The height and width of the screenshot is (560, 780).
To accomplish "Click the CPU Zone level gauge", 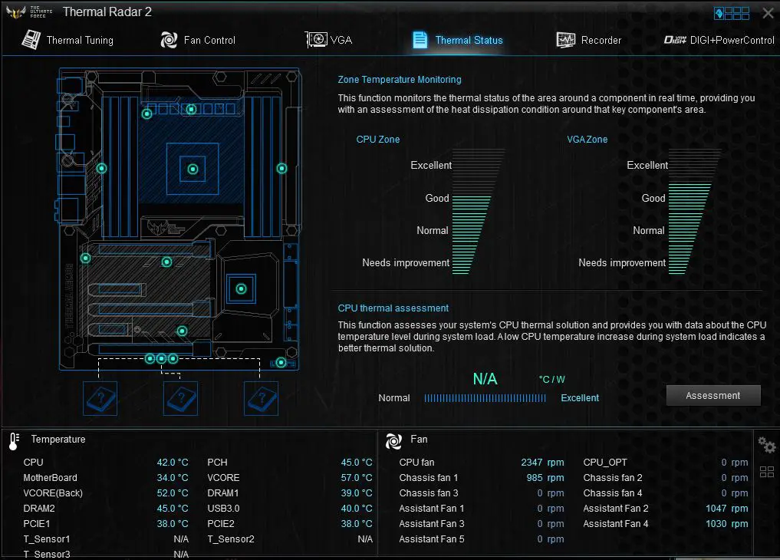I will [x=478, y=212].
